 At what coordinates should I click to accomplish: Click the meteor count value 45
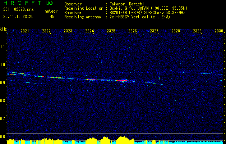click(52, 17)
